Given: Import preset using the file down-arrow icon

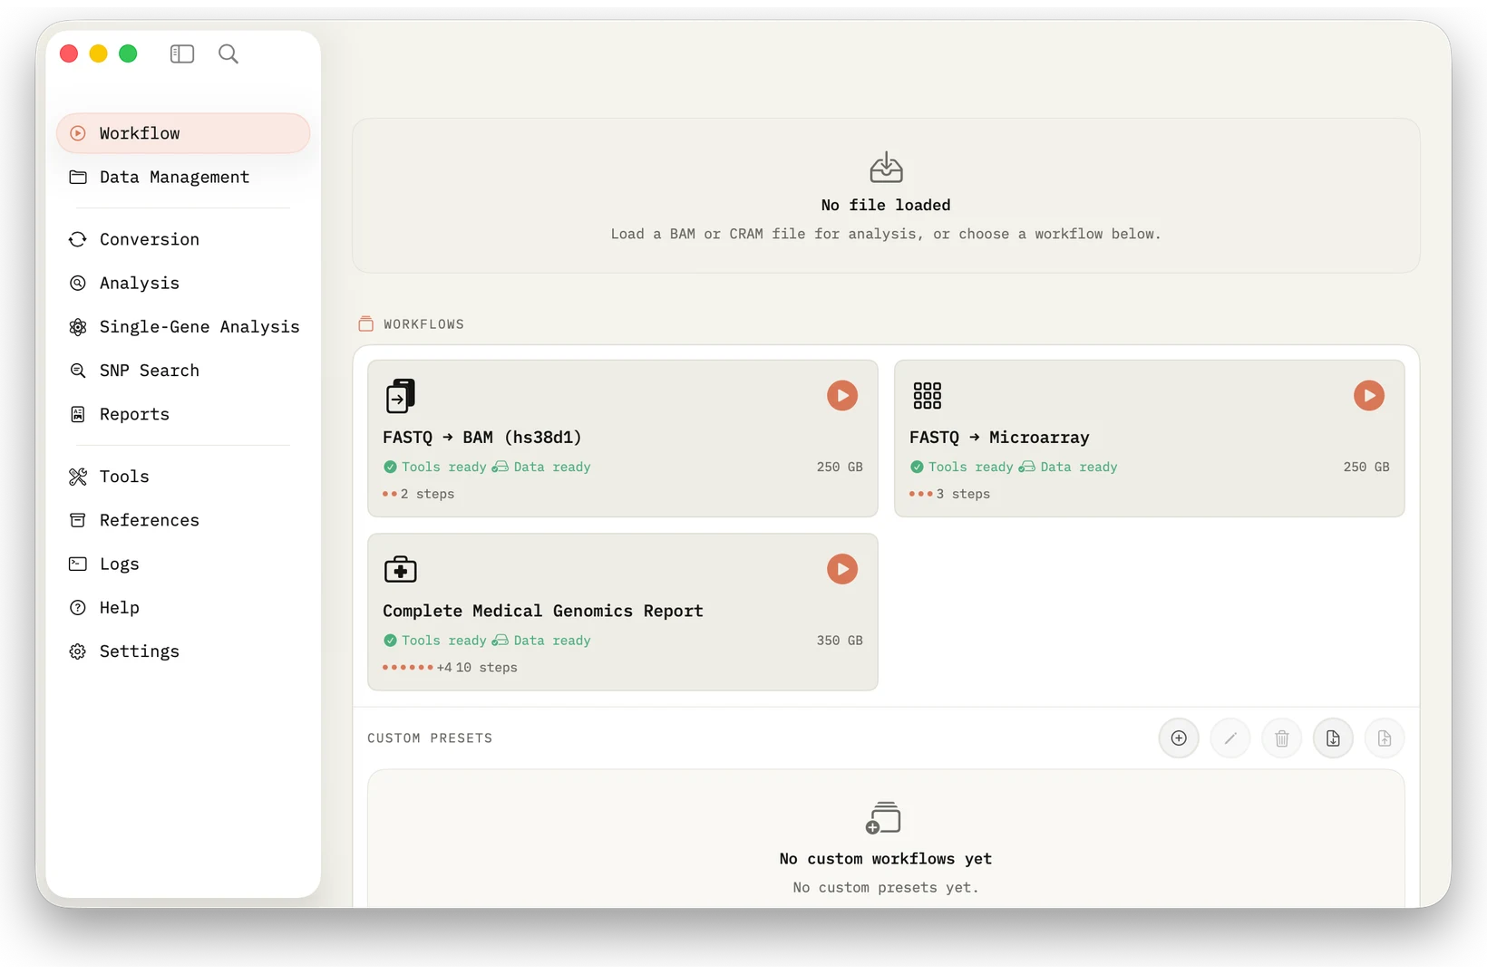Looking at the screenshot, I should pyautogui.click(x=1333, y=738).
